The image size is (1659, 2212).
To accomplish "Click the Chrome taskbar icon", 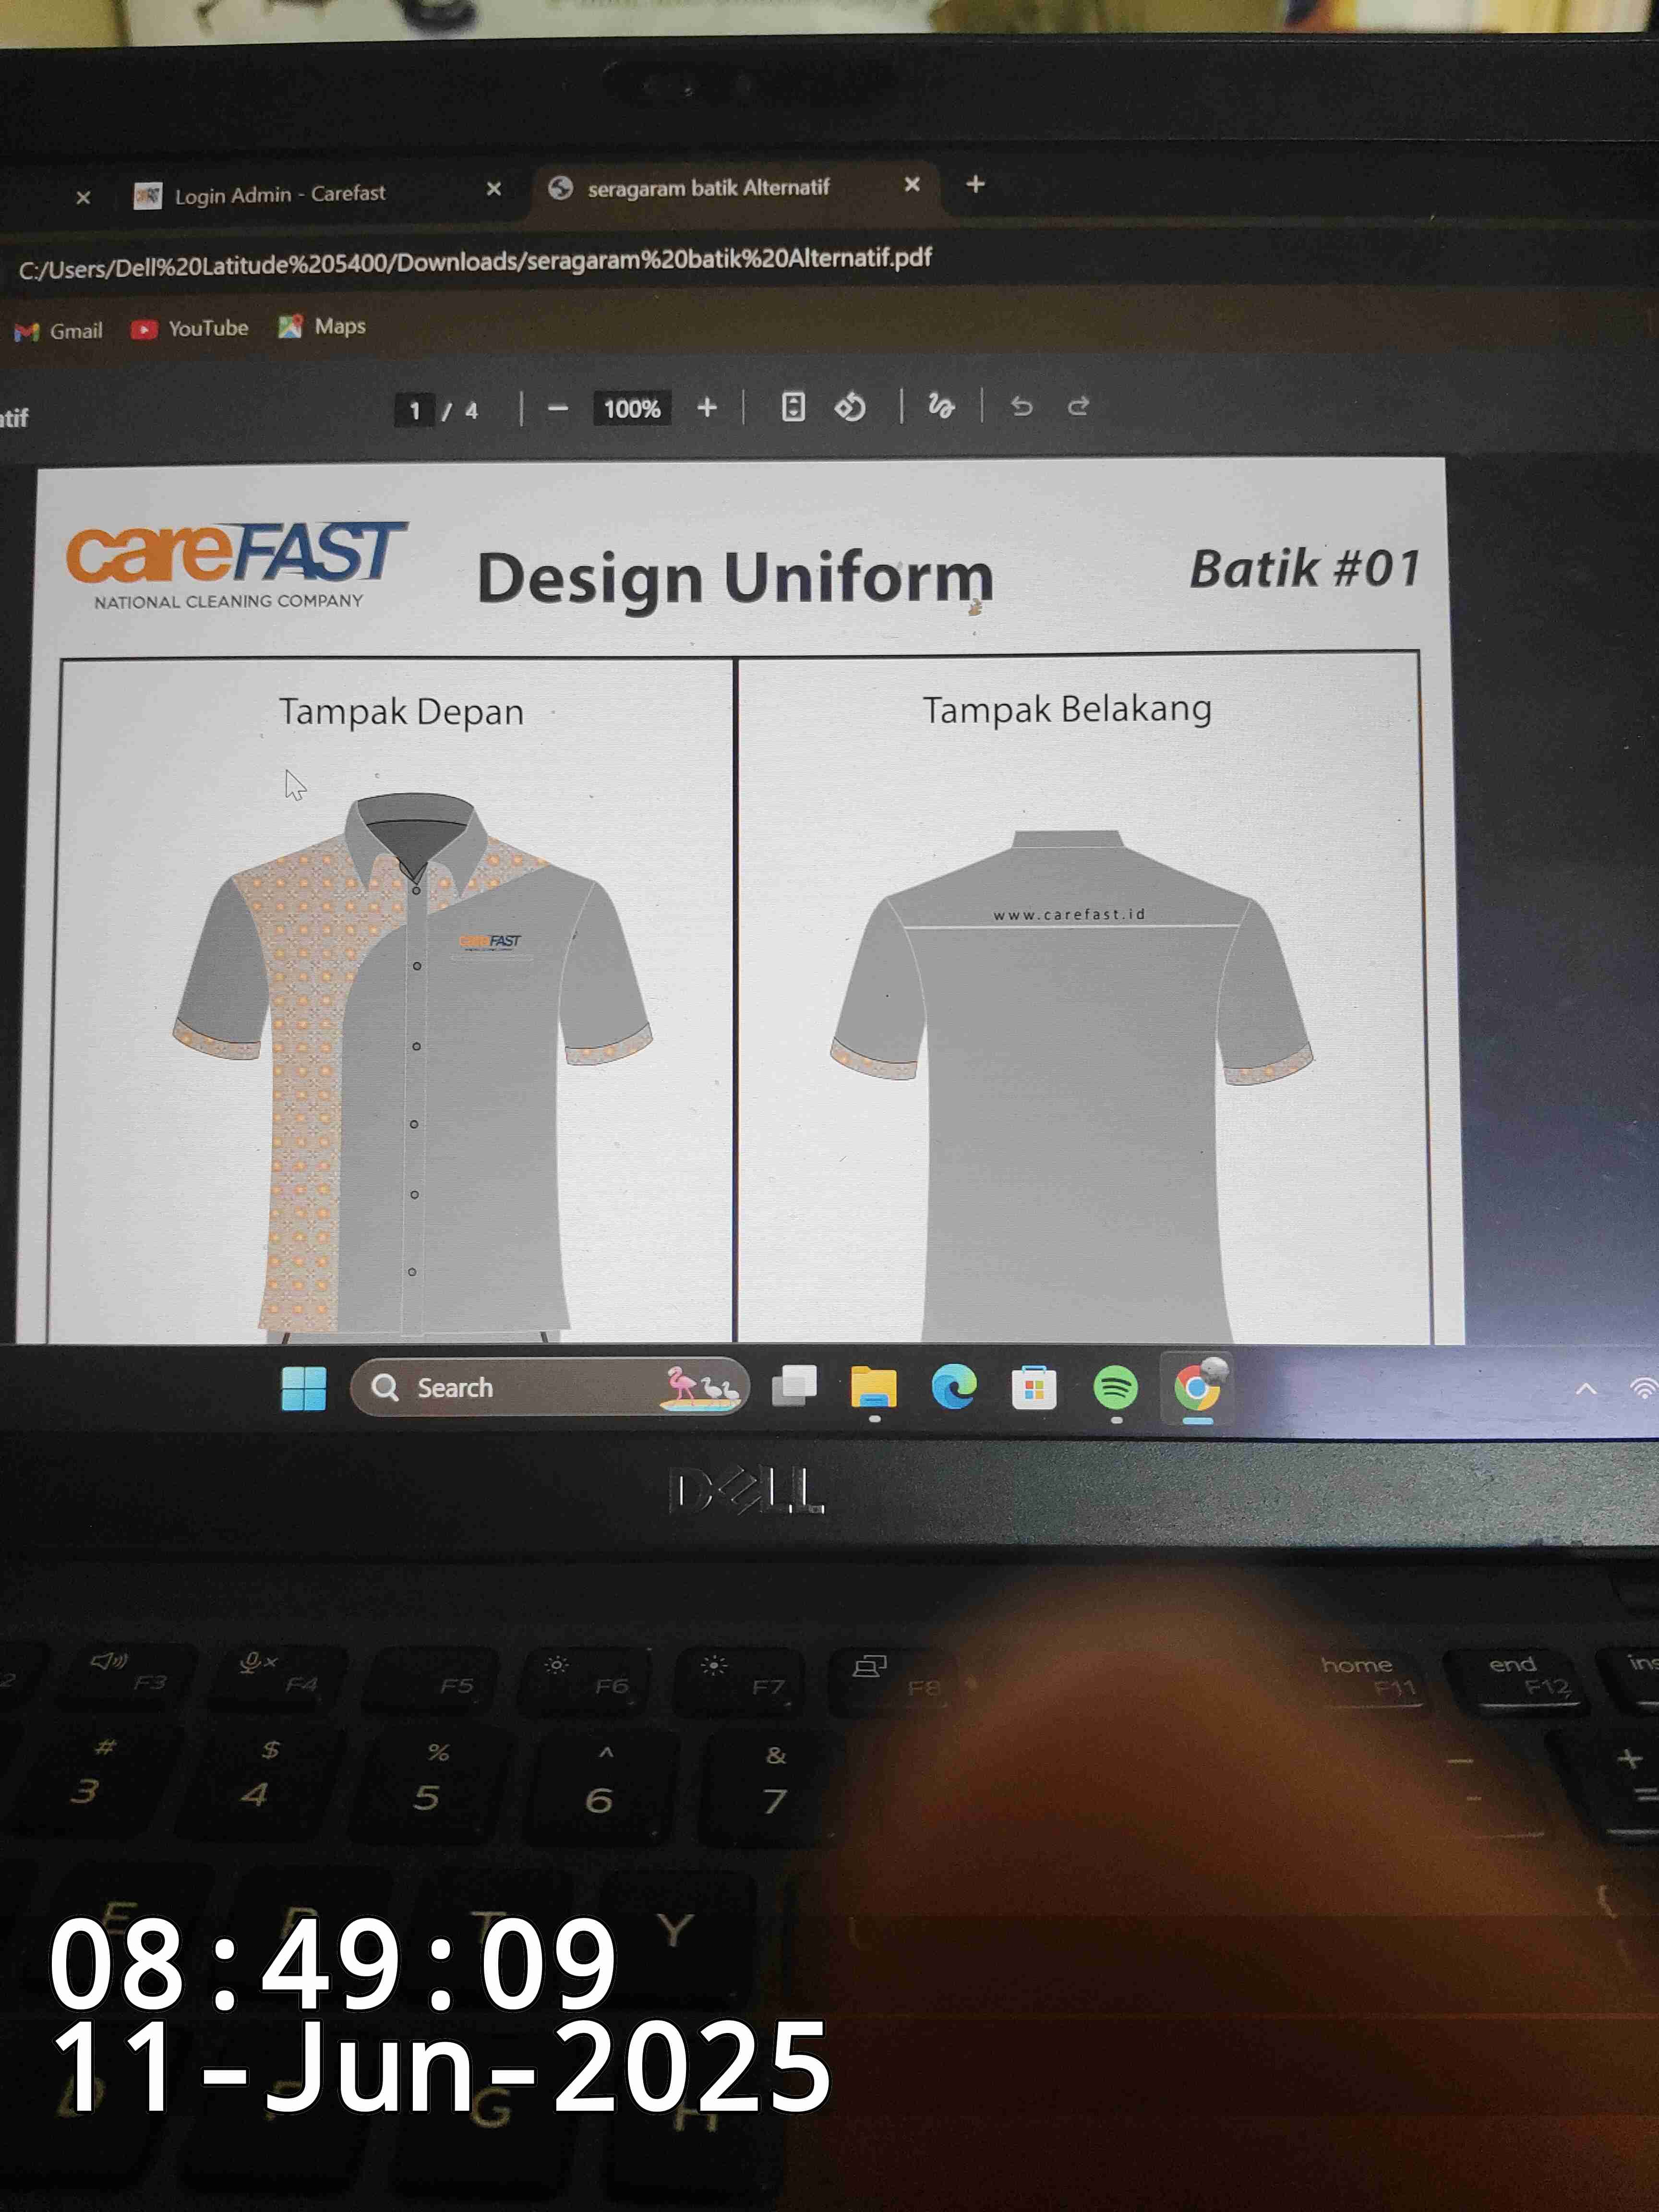I will pyautogui.click(x=1197, y=1387).
